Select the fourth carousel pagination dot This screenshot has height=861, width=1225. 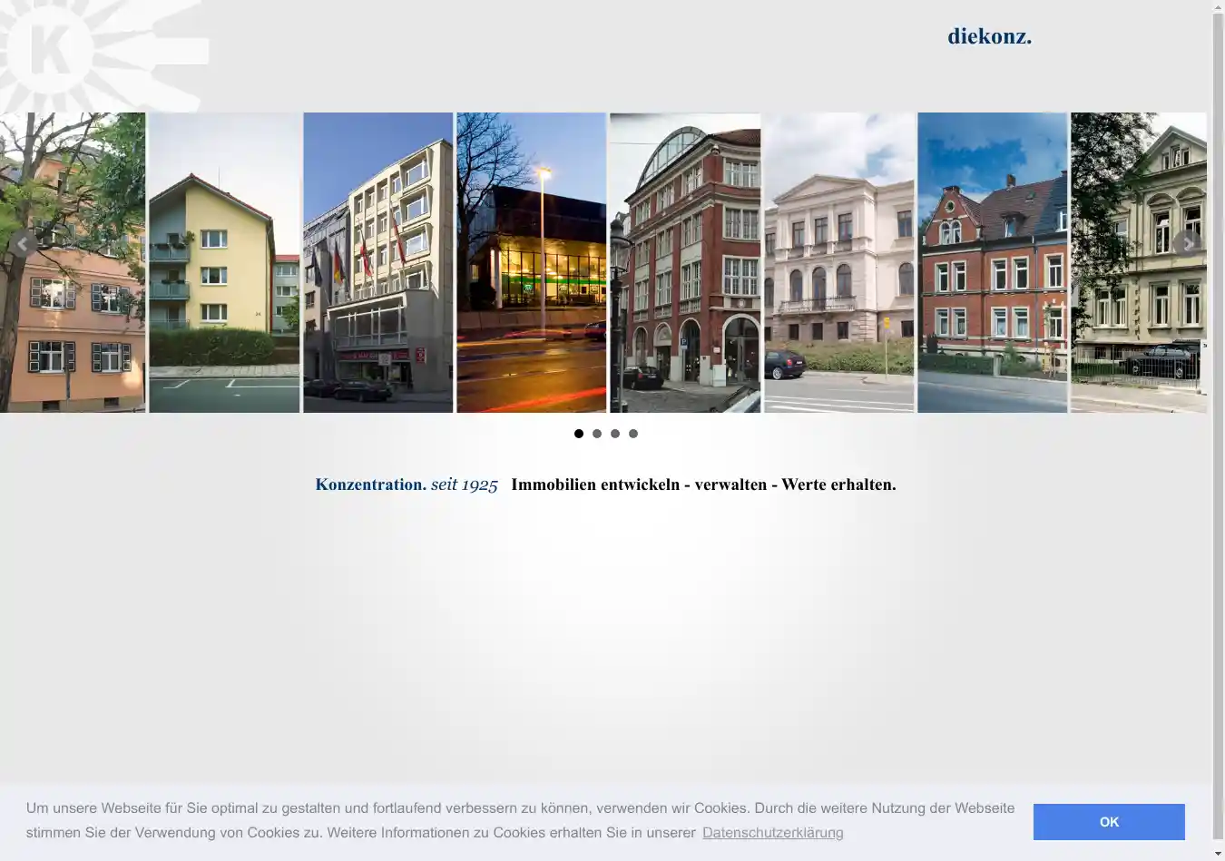pyautogui.click(x=633, y=434)
